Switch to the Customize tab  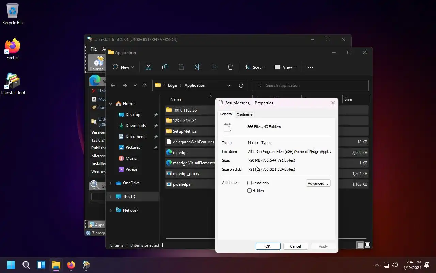[x=245, y=115]
